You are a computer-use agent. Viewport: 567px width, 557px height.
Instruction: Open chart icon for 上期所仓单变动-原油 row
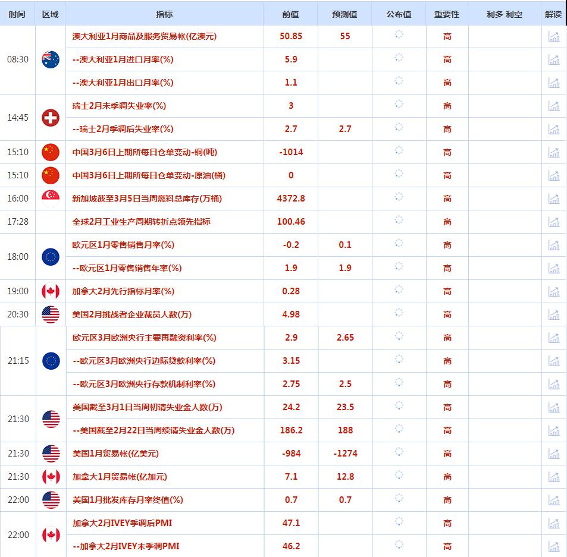pyautogui.click(x=554, y=175)
